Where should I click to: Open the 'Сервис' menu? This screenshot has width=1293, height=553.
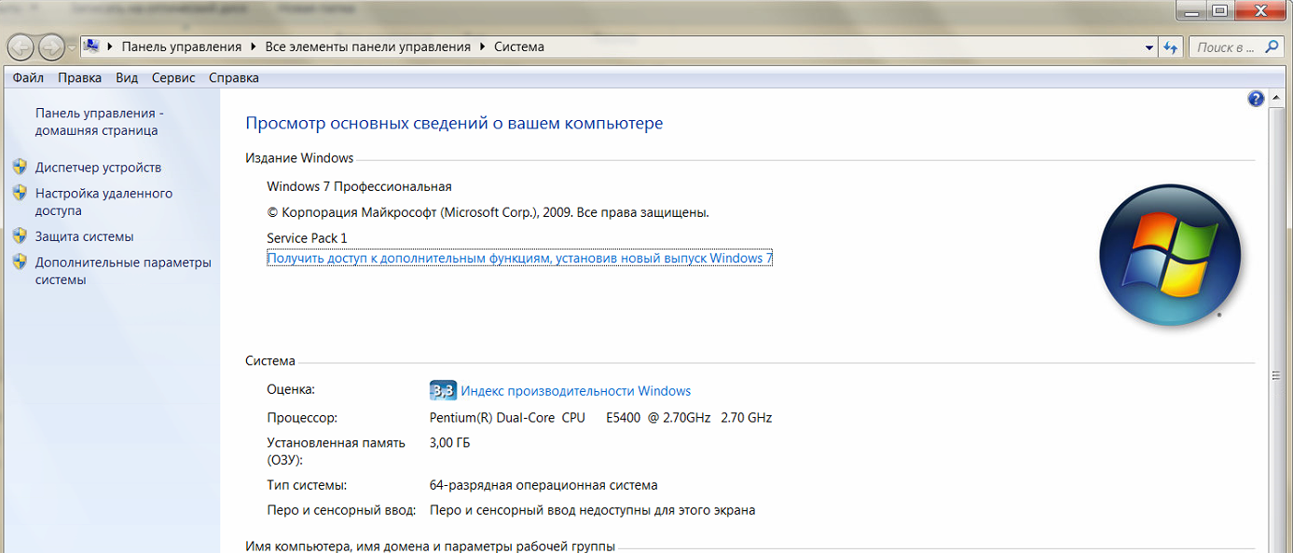173,78
